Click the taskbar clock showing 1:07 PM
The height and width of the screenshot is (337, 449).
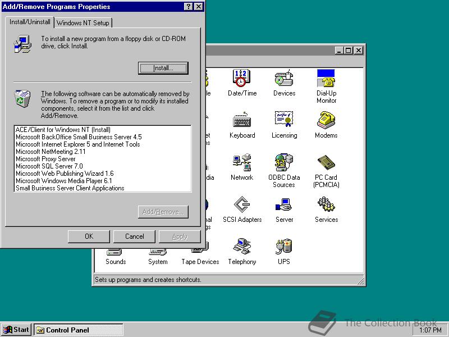(x=430, y=330)
